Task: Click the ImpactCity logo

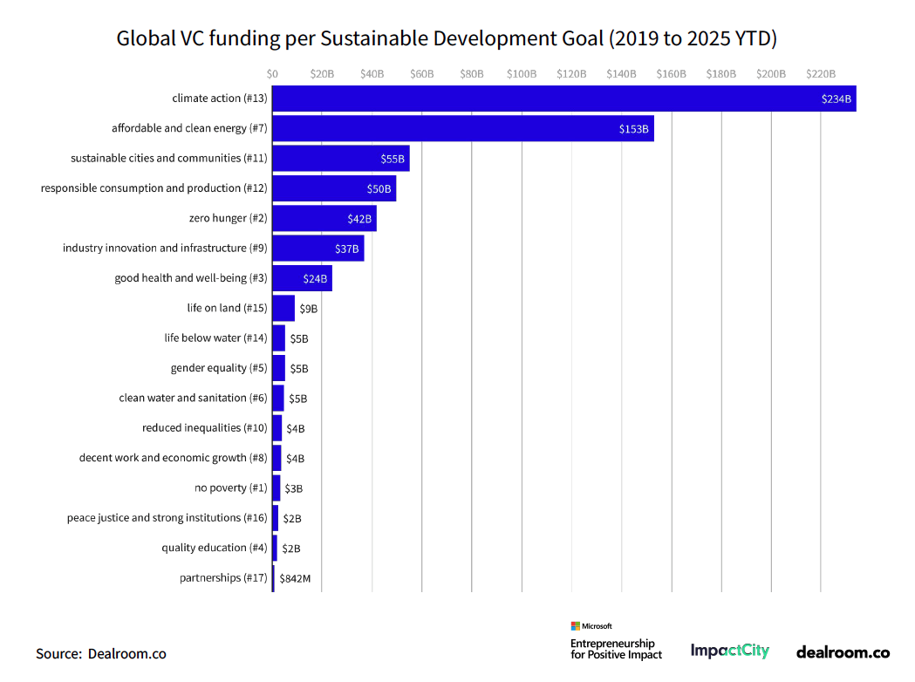Action: (x=730, y=651)
